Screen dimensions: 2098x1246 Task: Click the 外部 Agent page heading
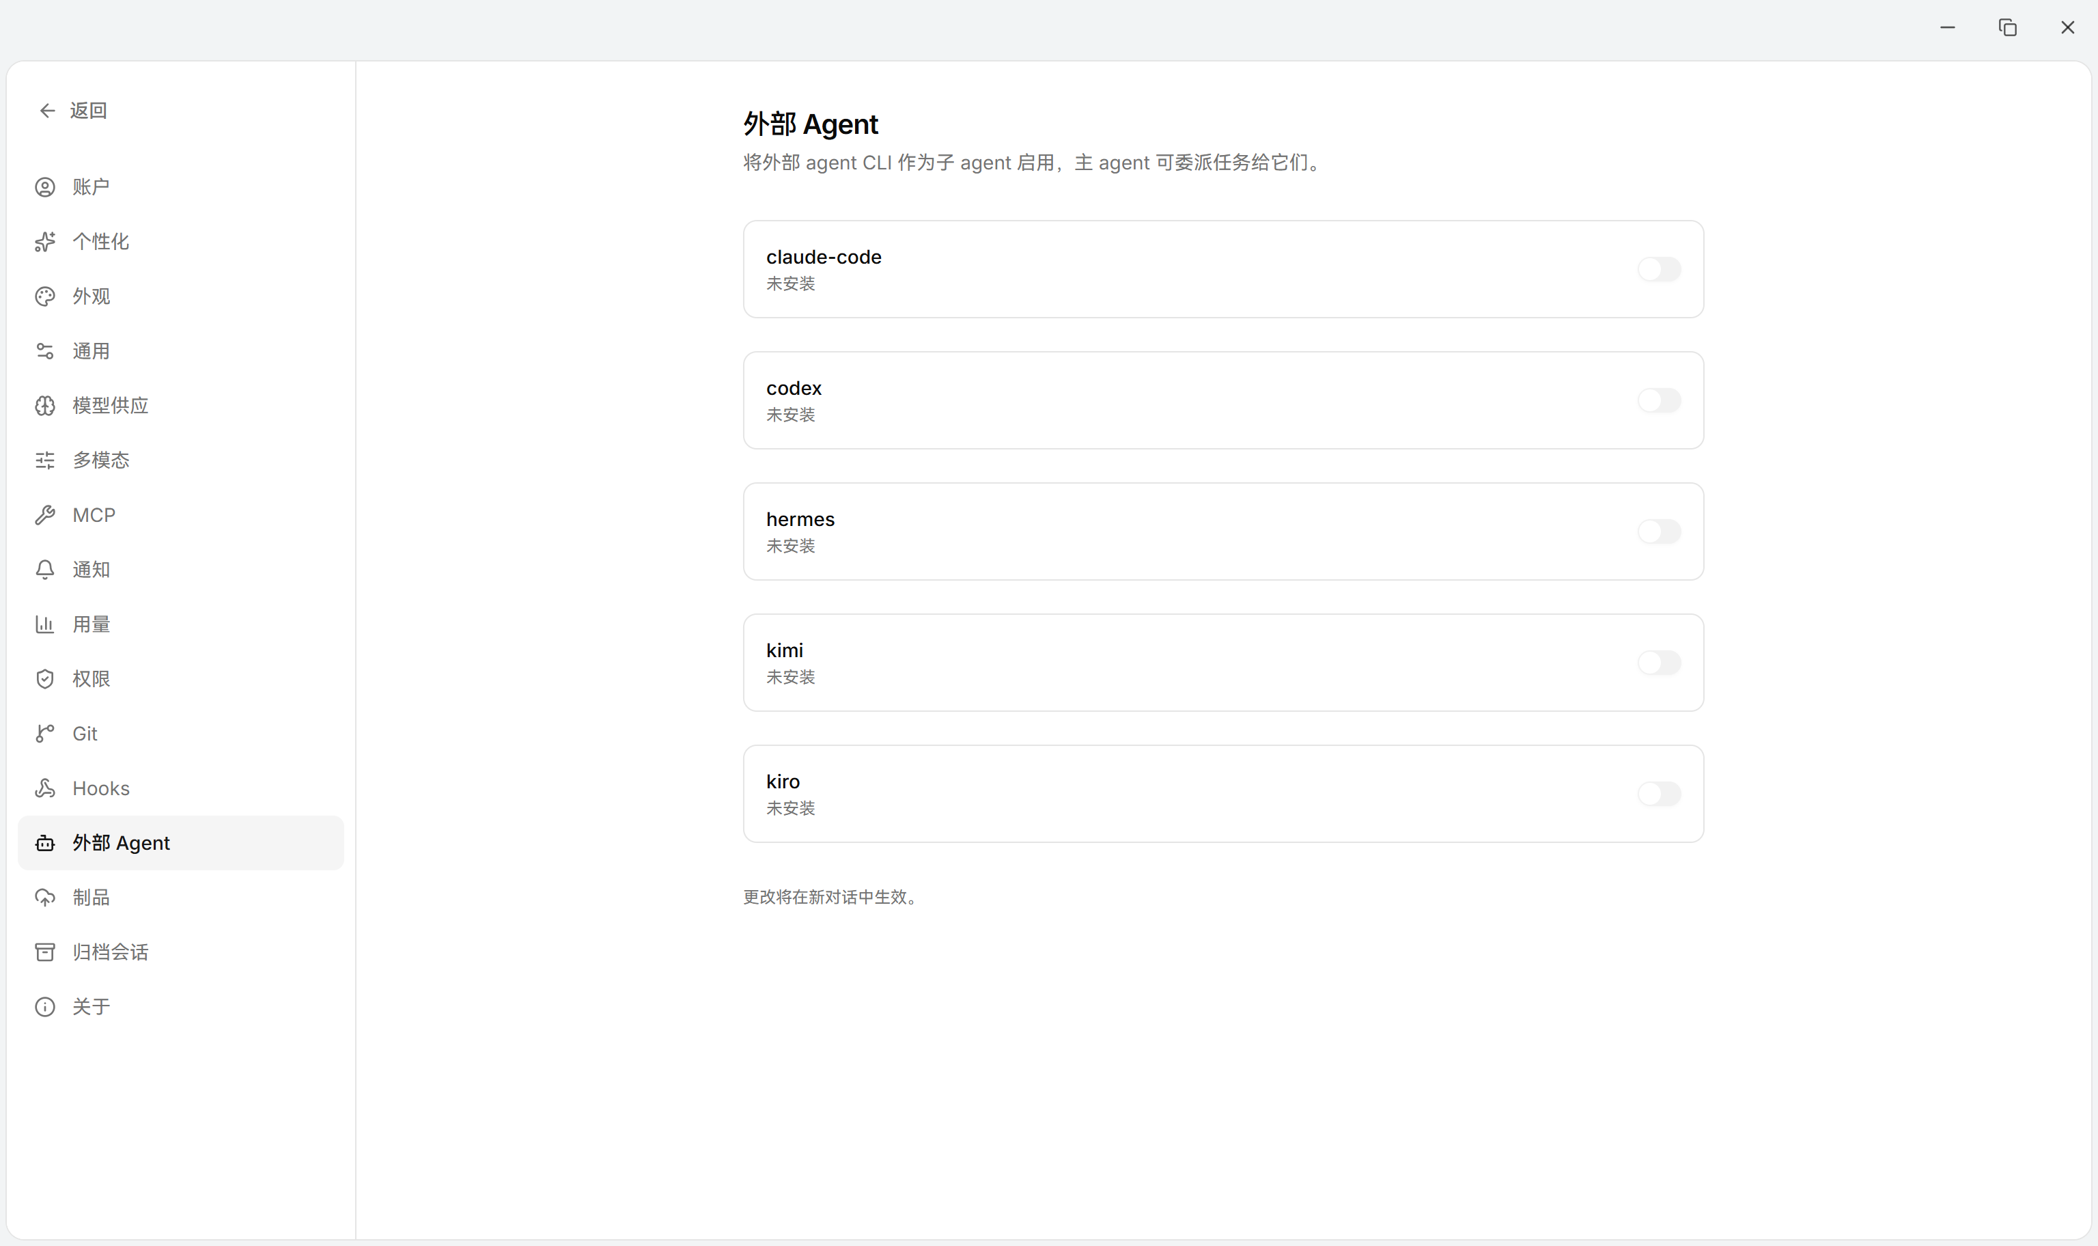pos(811,124)
